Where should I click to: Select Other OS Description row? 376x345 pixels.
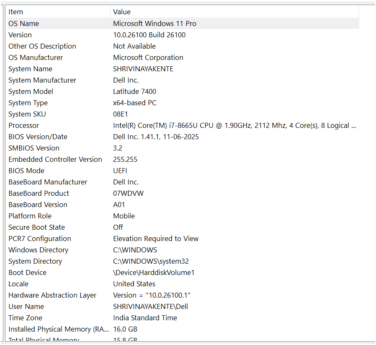pos(183,46)
